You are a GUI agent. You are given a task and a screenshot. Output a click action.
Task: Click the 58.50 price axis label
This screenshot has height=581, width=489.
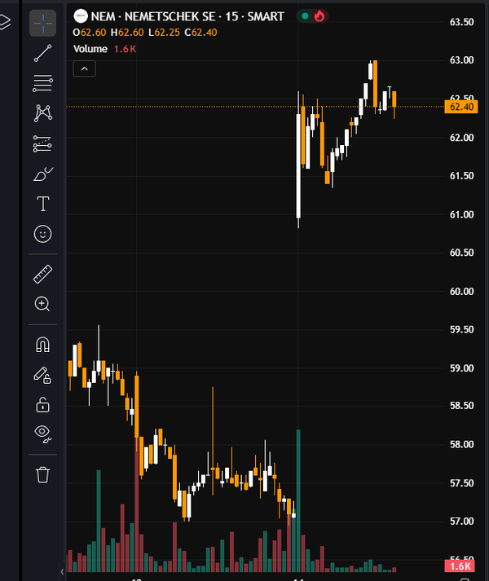coord(461,406)
